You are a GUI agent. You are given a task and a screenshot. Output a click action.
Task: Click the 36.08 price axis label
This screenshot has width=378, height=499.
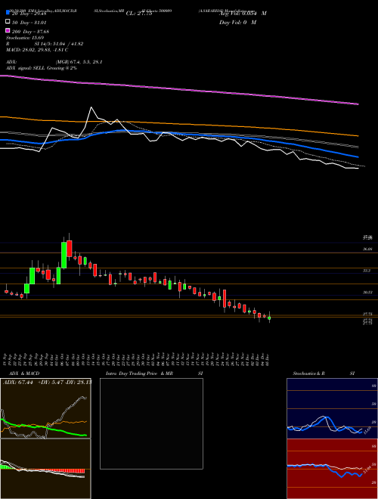pos(367,249)
